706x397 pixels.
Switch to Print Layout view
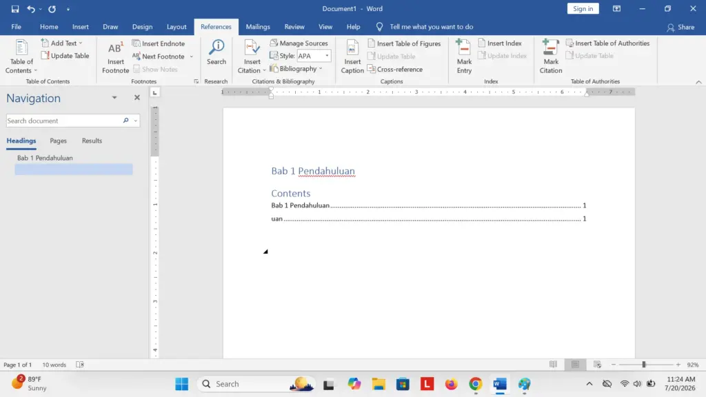tap(575, 365)
